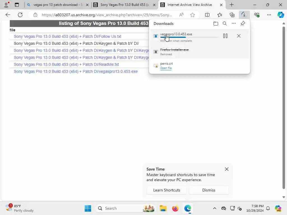The image size is (287, 215).
Task: Activate Read aloud icon in address bar
Action: 181,15
